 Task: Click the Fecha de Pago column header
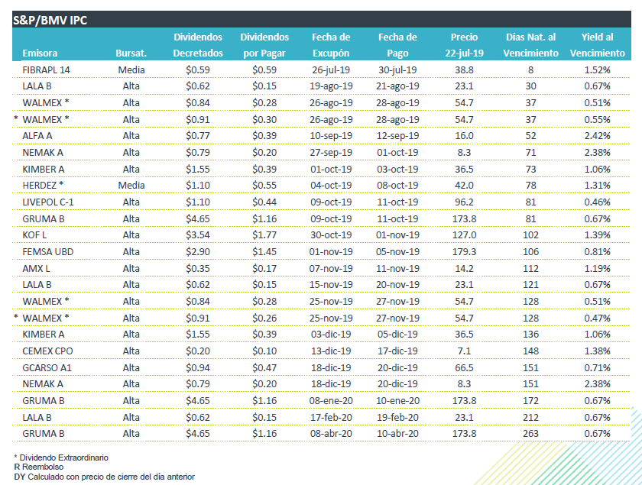click(397, 45)
